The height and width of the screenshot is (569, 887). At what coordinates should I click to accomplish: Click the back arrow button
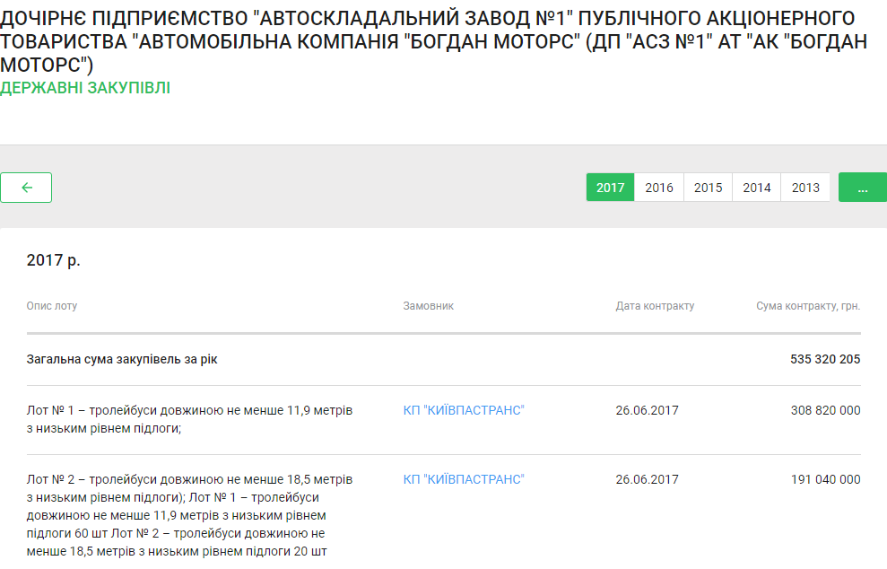click(26, 188)
